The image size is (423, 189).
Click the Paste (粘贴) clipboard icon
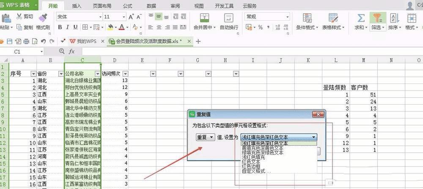(x=5, y=18)
